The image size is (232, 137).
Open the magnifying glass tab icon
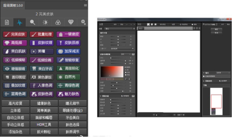tap(32, 22)
